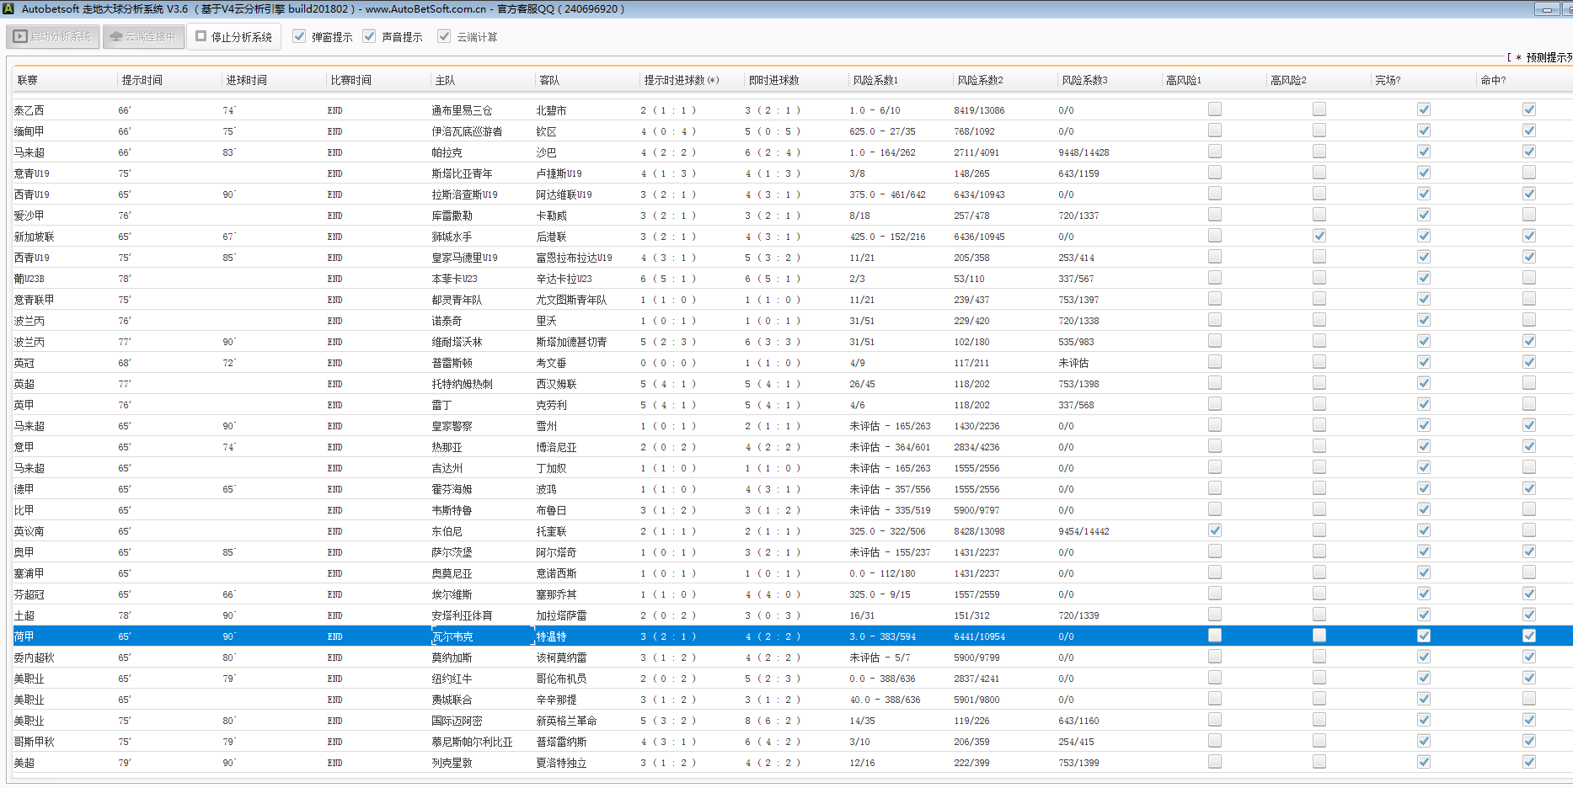
Task: Uncheck 高风险1 box in the 东伯尼 row
Action: tap(1215, 531)
